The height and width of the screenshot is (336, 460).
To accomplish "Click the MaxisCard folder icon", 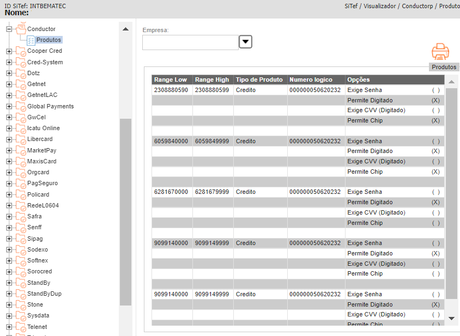I will click(x=21, y=162).
